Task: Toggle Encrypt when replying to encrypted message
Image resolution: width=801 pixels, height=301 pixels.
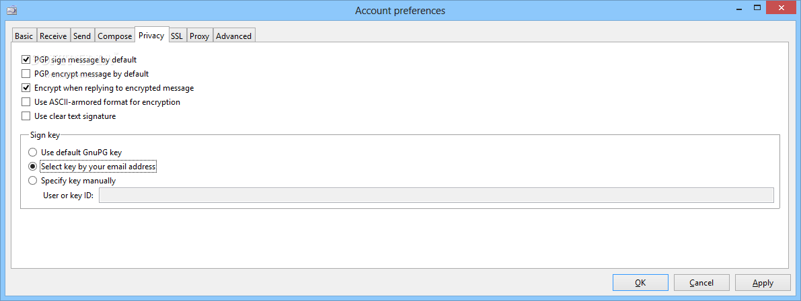Action: click(26, 88)
